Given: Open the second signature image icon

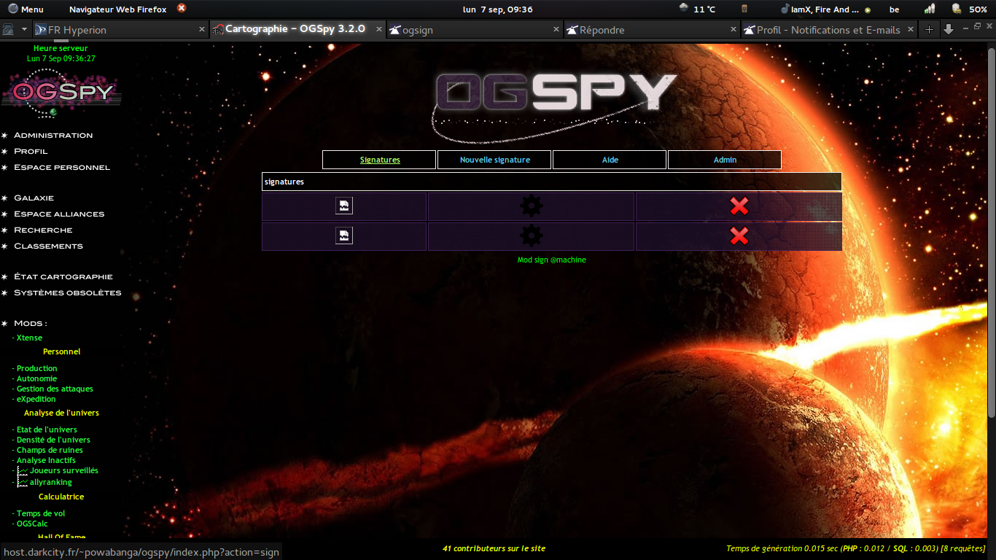Looking at the screenshot, I should pyautogui.click(x=344, y=236).
